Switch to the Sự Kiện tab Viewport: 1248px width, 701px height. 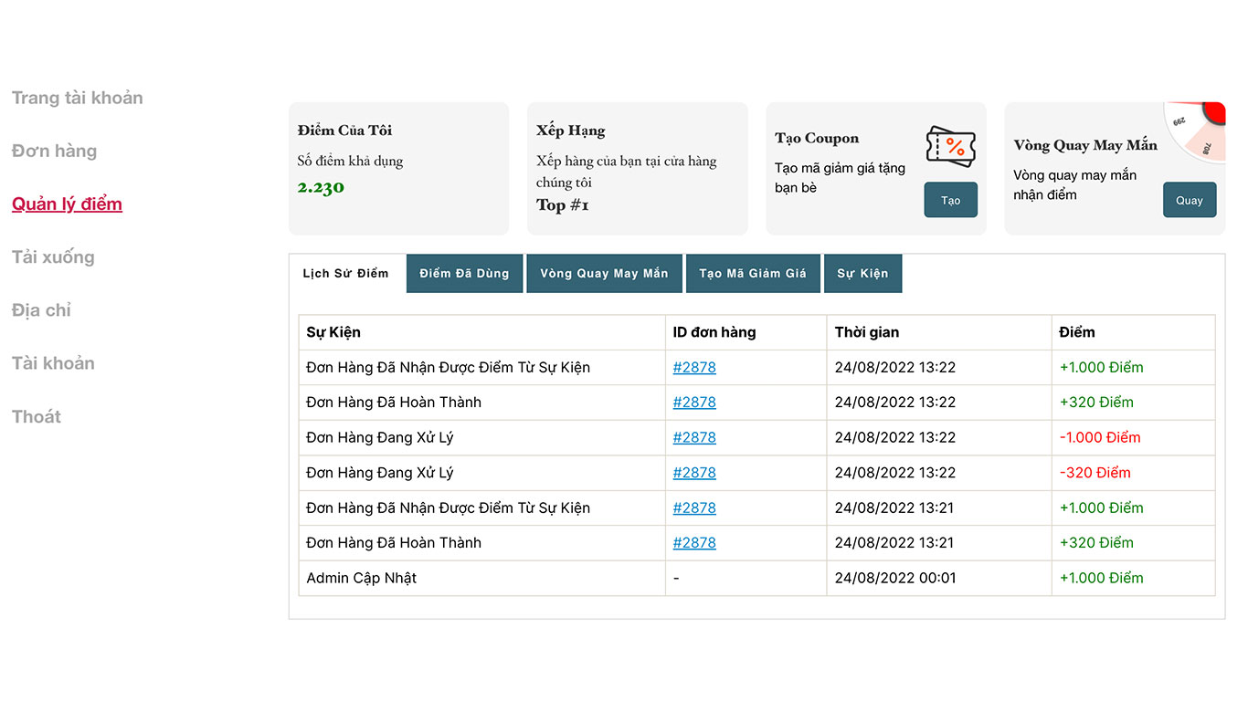coord(862,274)
